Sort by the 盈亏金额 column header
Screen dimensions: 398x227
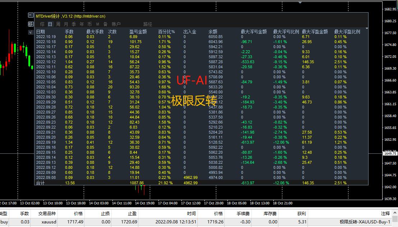pos(138,31)
